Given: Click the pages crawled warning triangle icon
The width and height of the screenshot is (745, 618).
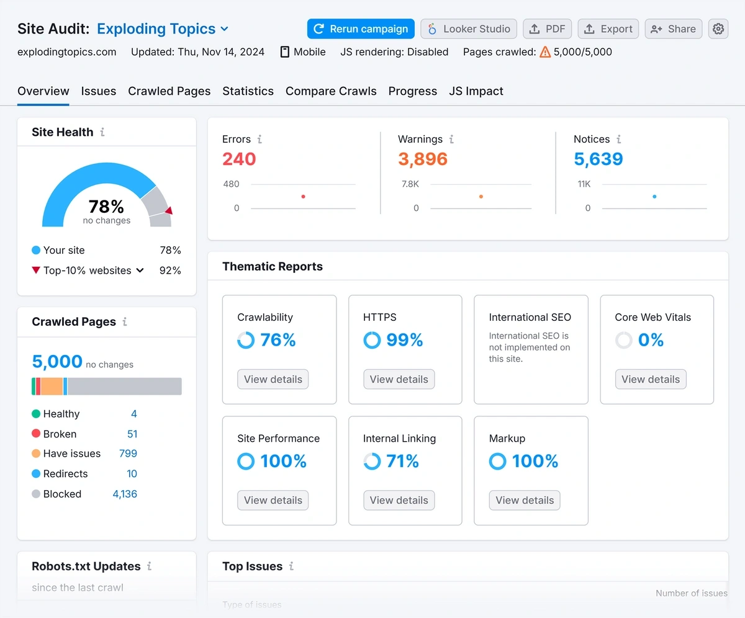Looking at the screenshot, I should [x=545, y=52].
